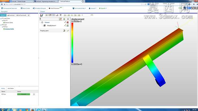This screenshot has width=198, height=111.
Task: Open the Windows Start button
Action: click(2, 110)
